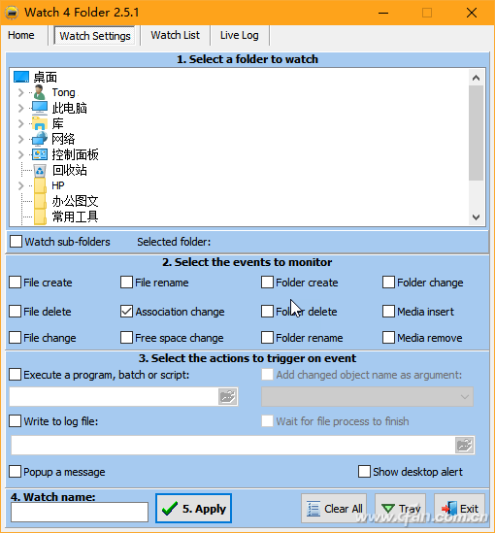Expand the 此电脑 tree node
The image size is (495, 533).
point(21,108)
